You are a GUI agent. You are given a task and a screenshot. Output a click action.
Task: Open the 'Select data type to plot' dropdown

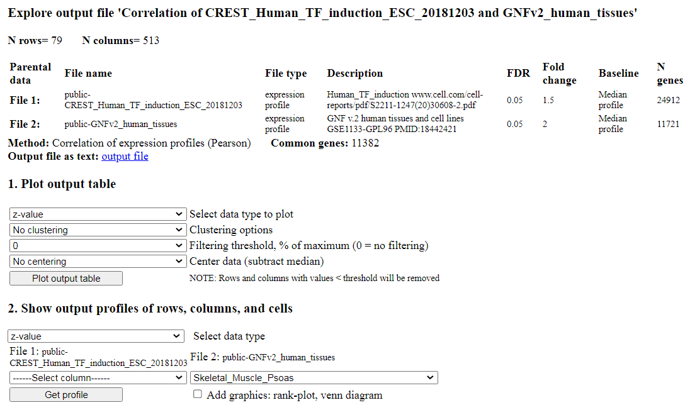(x=98, y=214)
